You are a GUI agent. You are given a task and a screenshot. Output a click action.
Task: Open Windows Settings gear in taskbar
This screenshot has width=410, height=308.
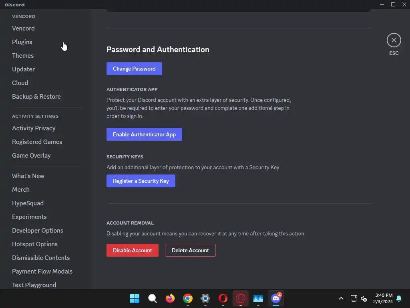tap(205, 298)
